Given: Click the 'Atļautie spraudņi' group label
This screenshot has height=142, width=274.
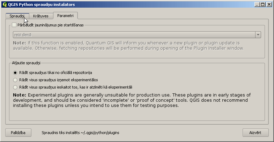Looking at the screenshot, I should click(26, 63).
